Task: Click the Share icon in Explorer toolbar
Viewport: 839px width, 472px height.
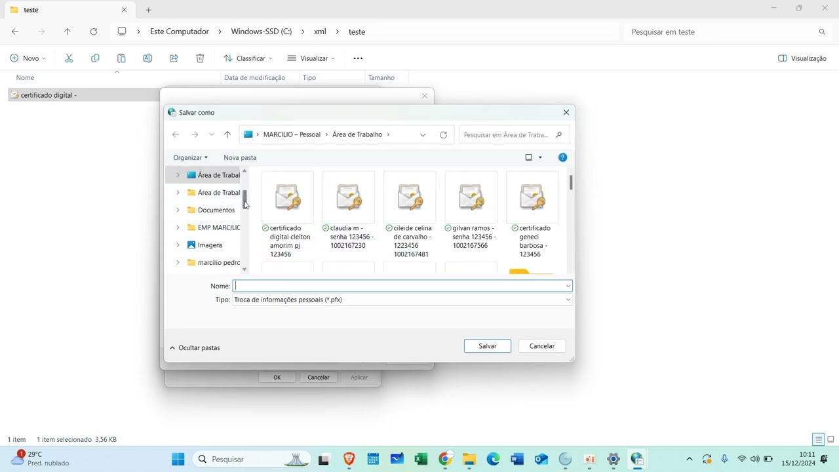Action: click(x=174, y=58)
